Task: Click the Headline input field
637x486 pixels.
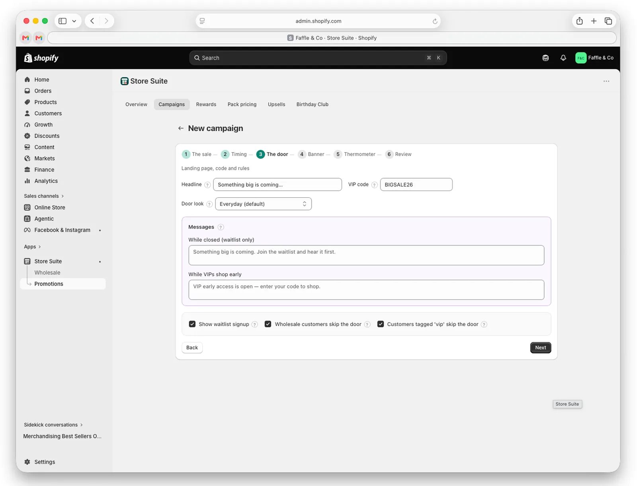Action: click(277, 185)
